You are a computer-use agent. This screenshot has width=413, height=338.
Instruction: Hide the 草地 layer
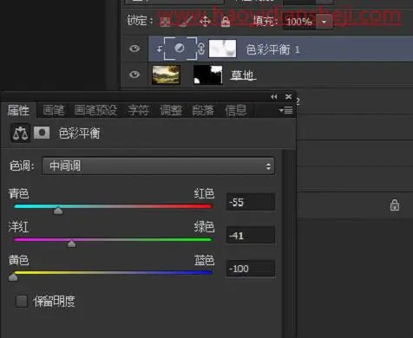point(134,75)
